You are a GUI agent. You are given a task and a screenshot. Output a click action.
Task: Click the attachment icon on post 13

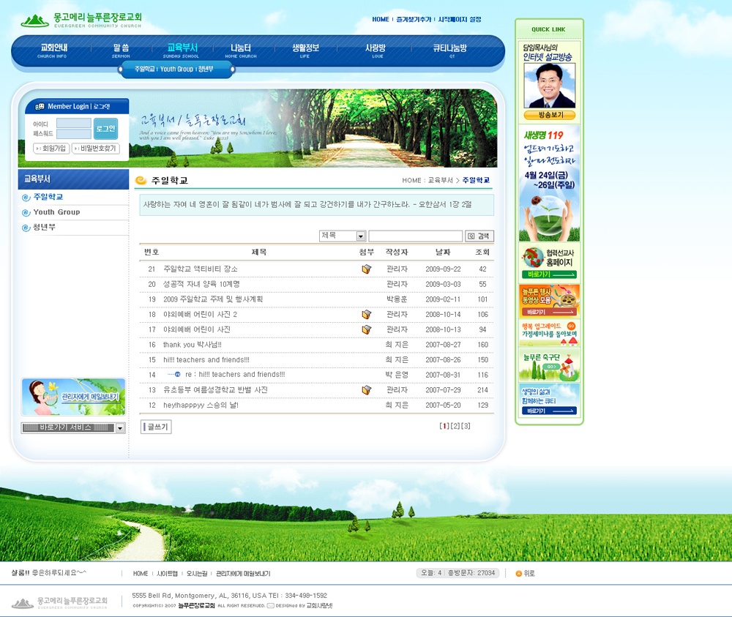(x=367, y=390)
